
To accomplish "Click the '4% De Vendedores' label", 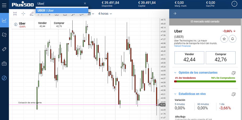I will tap(185, 78).
